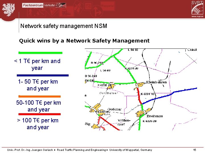This screenshot has width=205, height=154.
Task: Select footer text 'Road Traffic Planning and Engineering'
Action: point(81,150)
